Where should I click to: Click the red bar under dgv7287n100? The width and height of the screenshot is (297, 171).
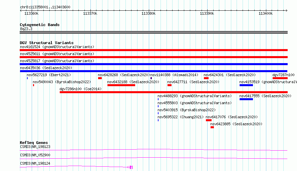(280, 78)
